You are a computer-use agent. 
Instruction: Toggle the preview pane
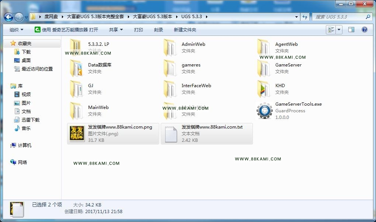pos(351,30)
